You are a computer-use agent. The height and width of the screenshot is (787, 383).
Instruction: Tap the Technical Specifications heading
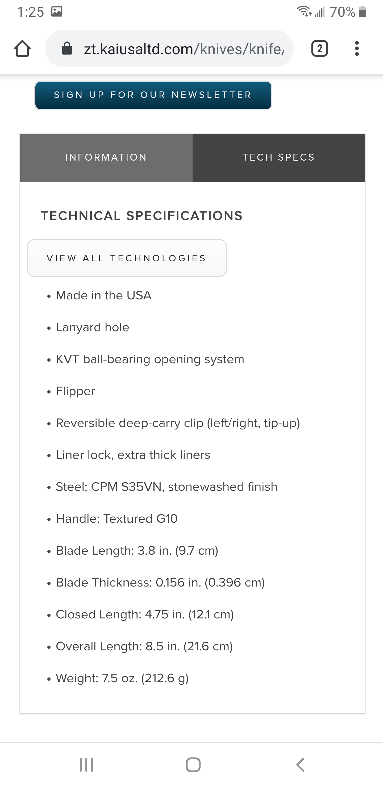141,216
